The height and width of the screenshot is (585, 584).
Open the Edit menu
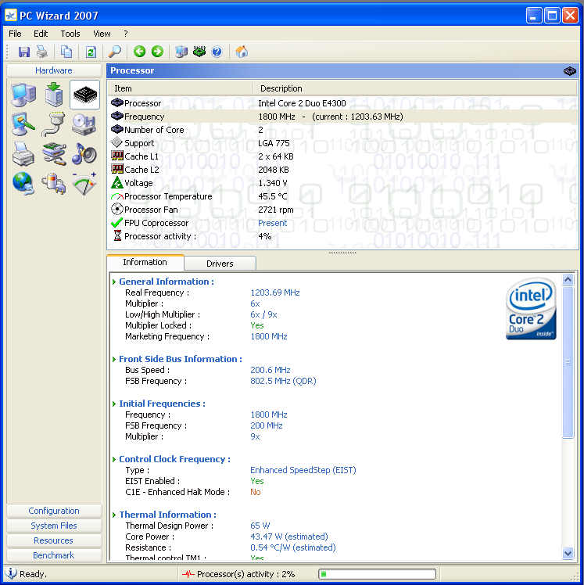(41, 34)
